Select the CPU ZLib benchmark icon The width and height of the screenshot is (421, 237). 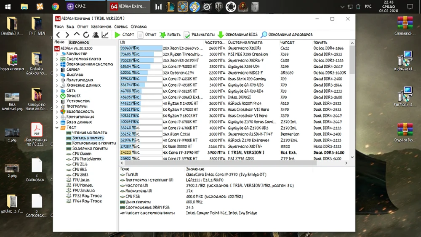(x=69, y=164)
